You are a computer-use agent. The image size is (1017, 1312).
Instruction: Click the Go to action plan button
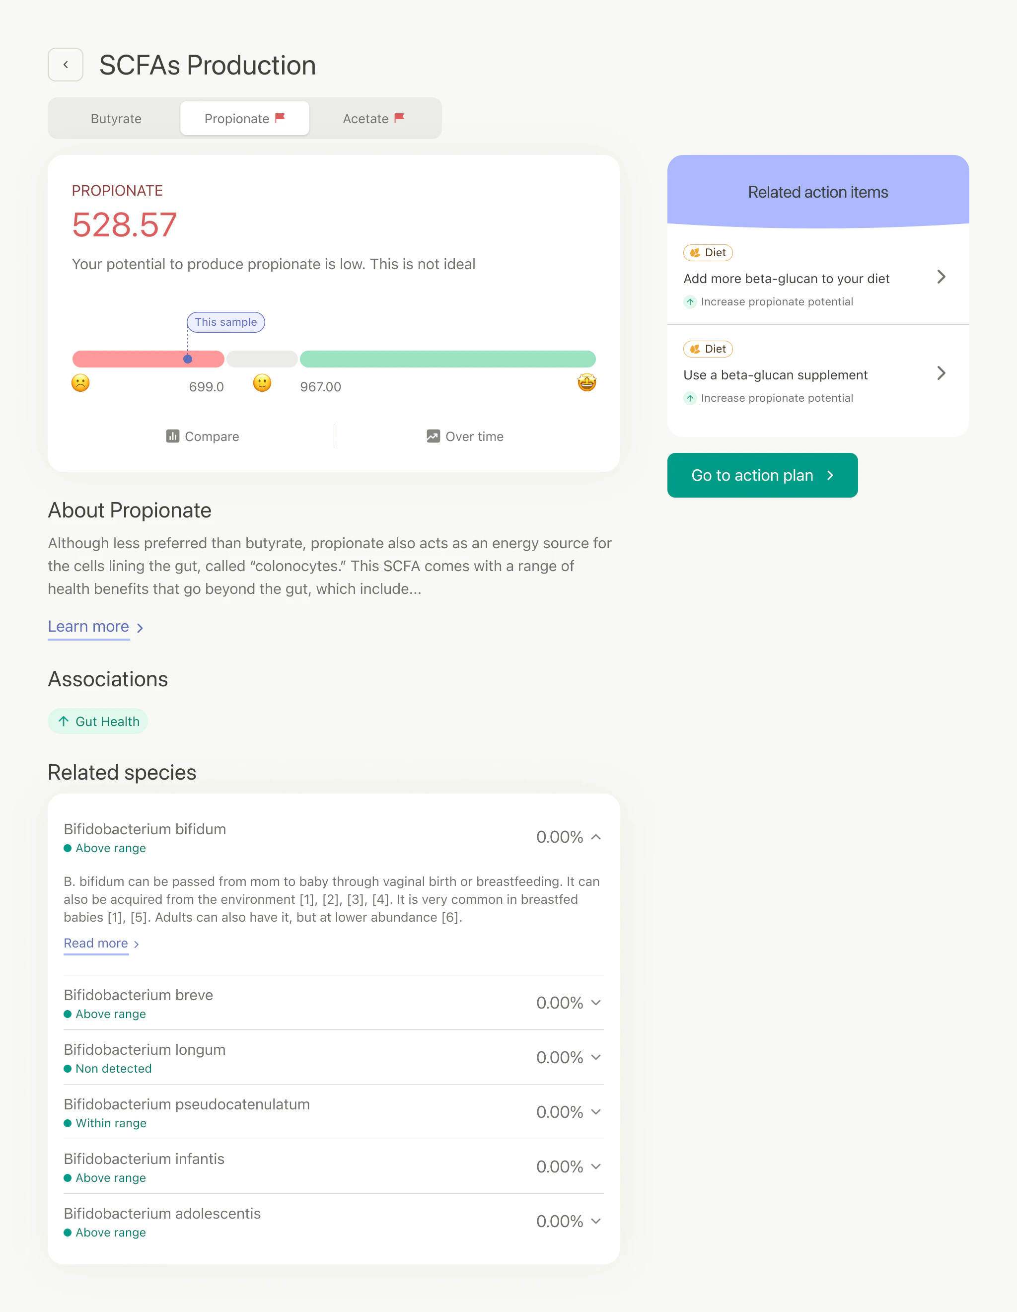pyautogui.click(x=762, y=475)
